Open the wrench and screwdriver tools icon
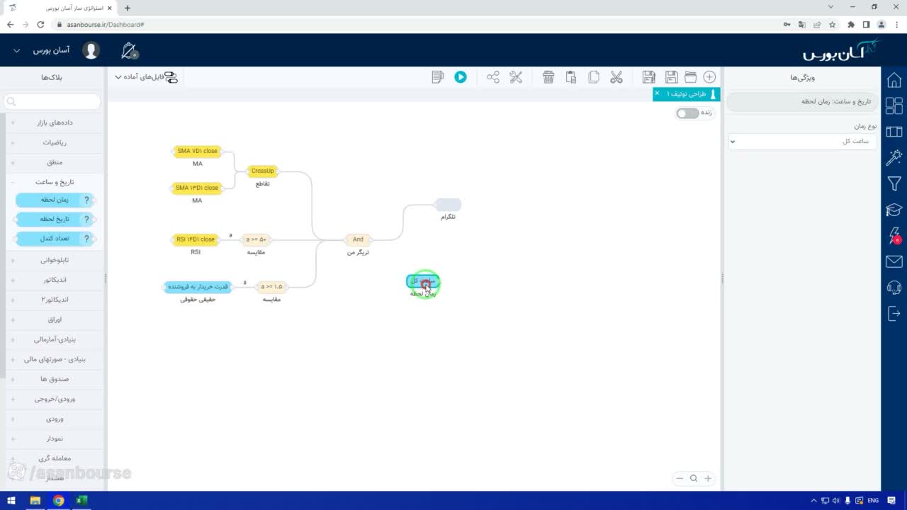This screenshot has width=907, height=510. (516, 76)
